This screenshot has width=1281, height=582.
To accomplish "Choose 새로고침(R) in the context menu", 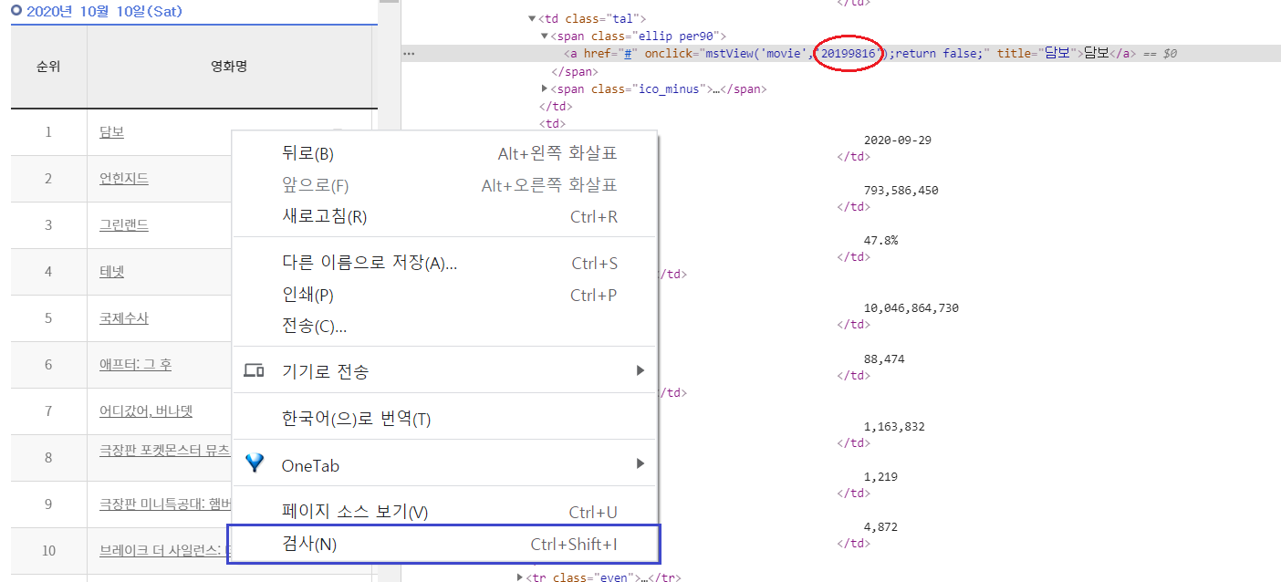I will (445, 216).
